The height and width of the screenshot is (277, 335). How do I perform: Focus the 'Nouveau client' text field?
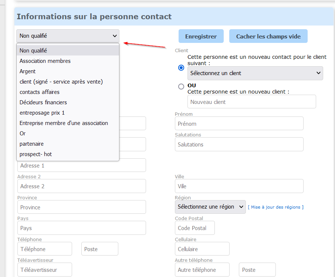point(251,102)
